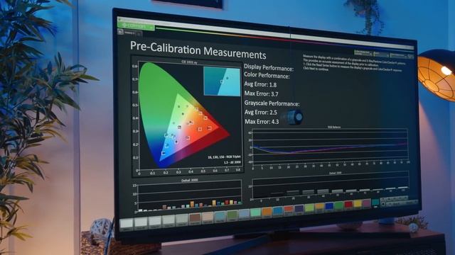Click the grayscale Avg Error: 2.5 value
This screenshot has height=255, width=455.
click(261, 112)
